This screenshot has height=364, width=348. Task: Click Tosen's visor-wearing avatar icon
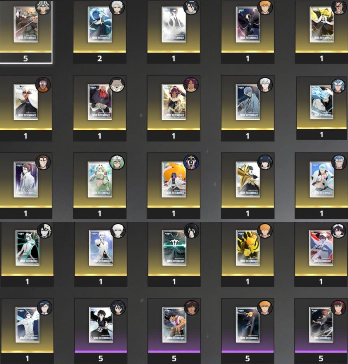[43, 85]
